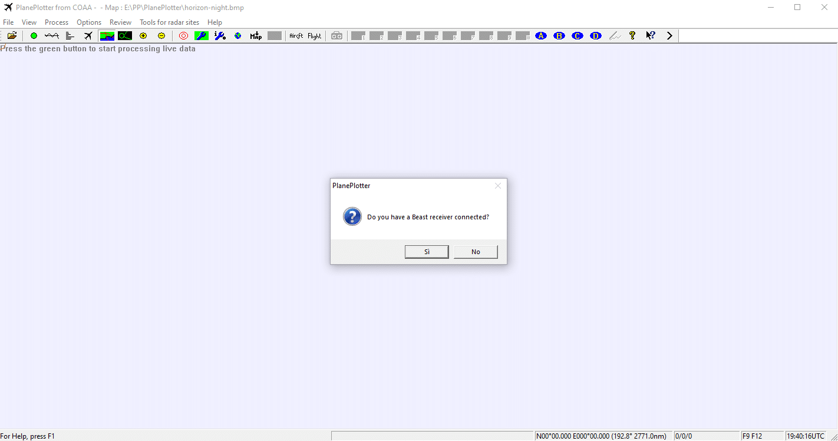The height and width of the screenshot is (441, 838).
Task: Open the message list view icon
Action: point(70,36)
